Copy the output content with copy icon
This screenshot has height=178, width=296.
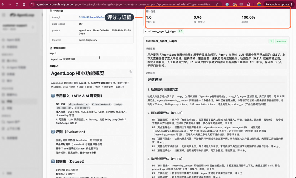pyautogui.click(x=131, y=71)
